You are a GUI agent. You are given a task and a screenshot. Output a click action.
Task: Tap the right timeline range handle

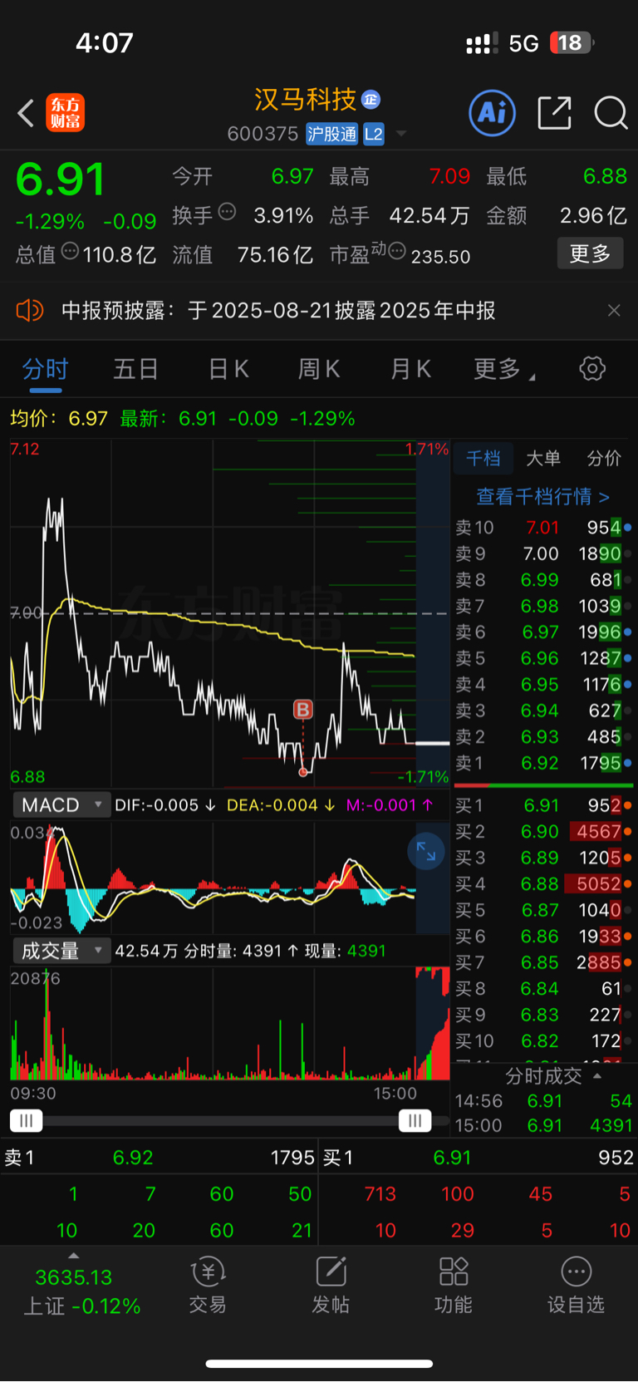[x=415, y=1121]
